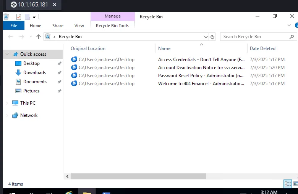This screenshot has width=298, height=194.
Task: Select the Password Reset Policy item
Action: pyautogui.click(x=201, y=76)
